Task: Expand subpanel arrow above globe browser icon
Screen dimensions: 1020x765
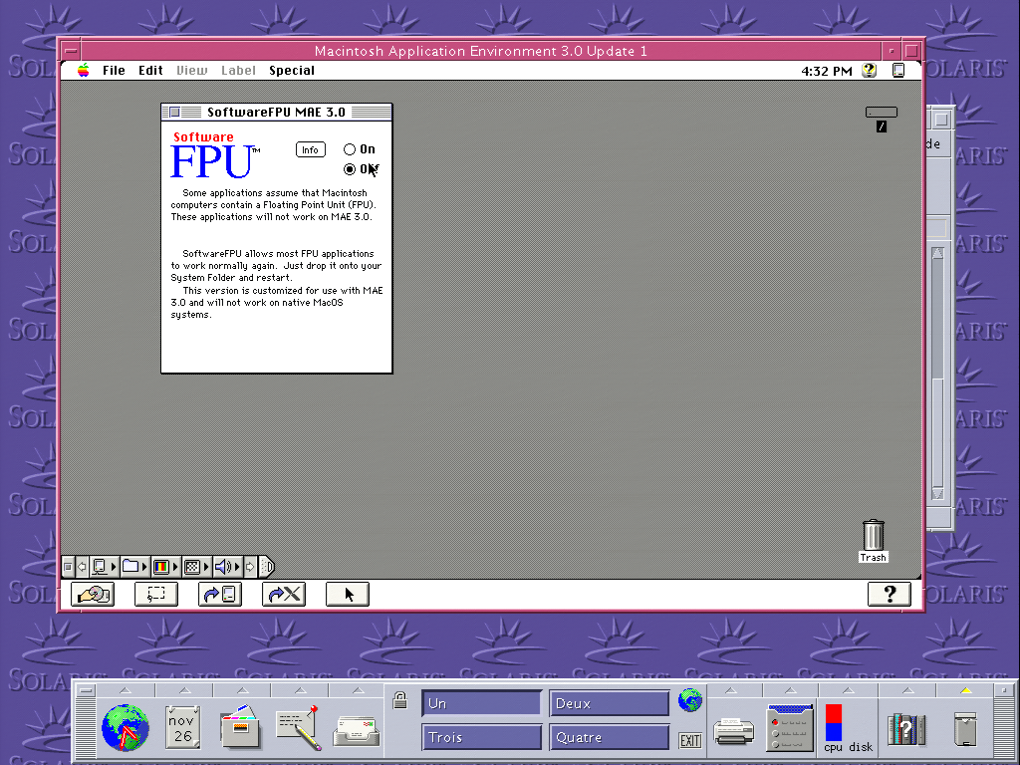Action: [x=126, y=689]
